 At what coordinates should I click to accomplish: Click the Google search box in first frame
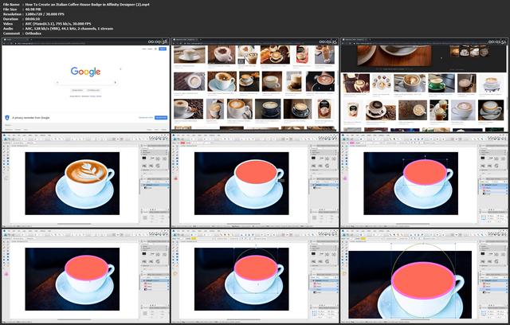coord(86,83)
